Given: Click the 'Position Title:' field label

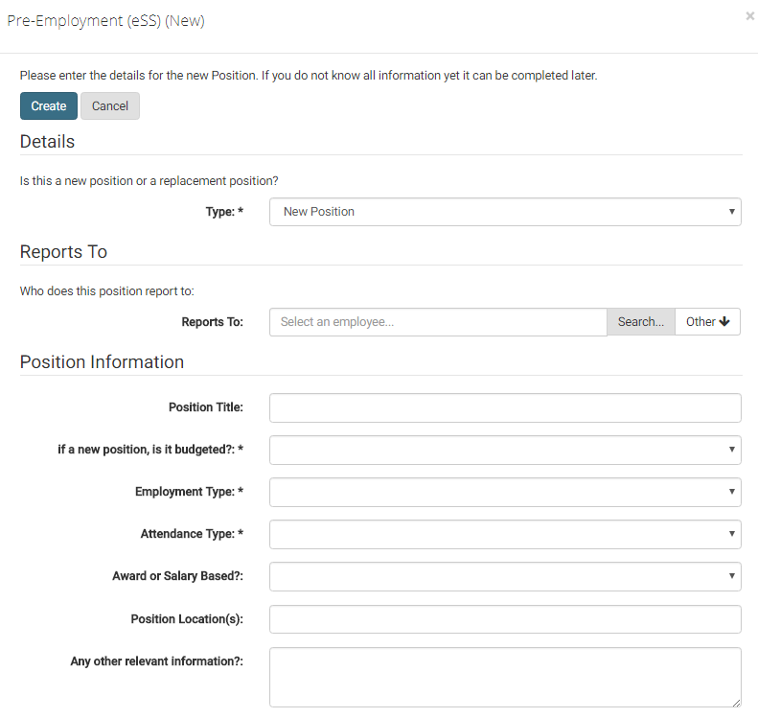Looking at the screenshot, I should (205, 407).
